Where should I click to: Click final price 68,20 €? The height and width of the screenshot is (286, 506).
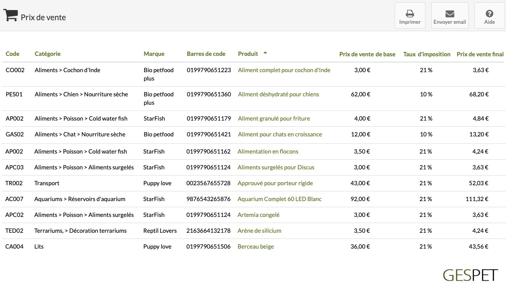click(479, 94)
